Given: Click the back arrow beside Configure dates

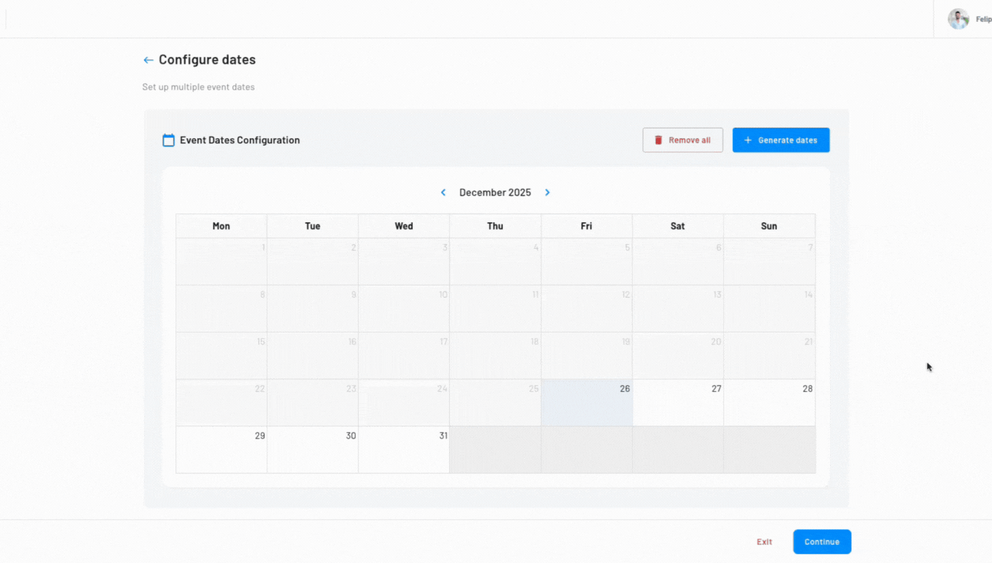Looking at the screenshot, I should [148, 61].
